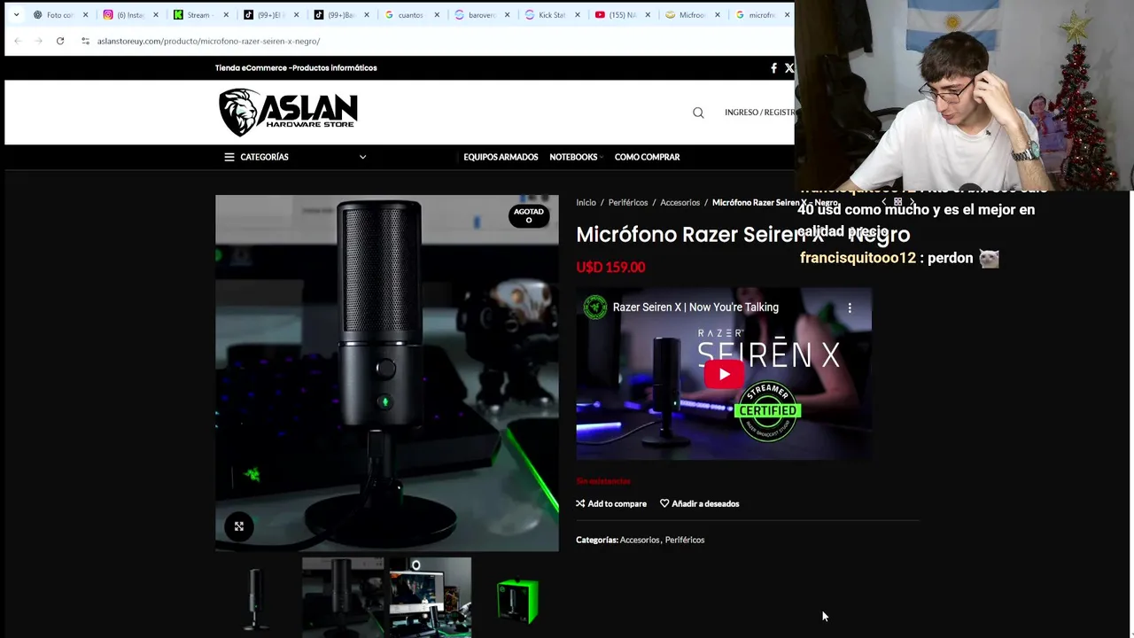Screen dimensions: 1134x638
Task: Go to the Accesorios breadcrumb
Action: [x=680, y=203]
